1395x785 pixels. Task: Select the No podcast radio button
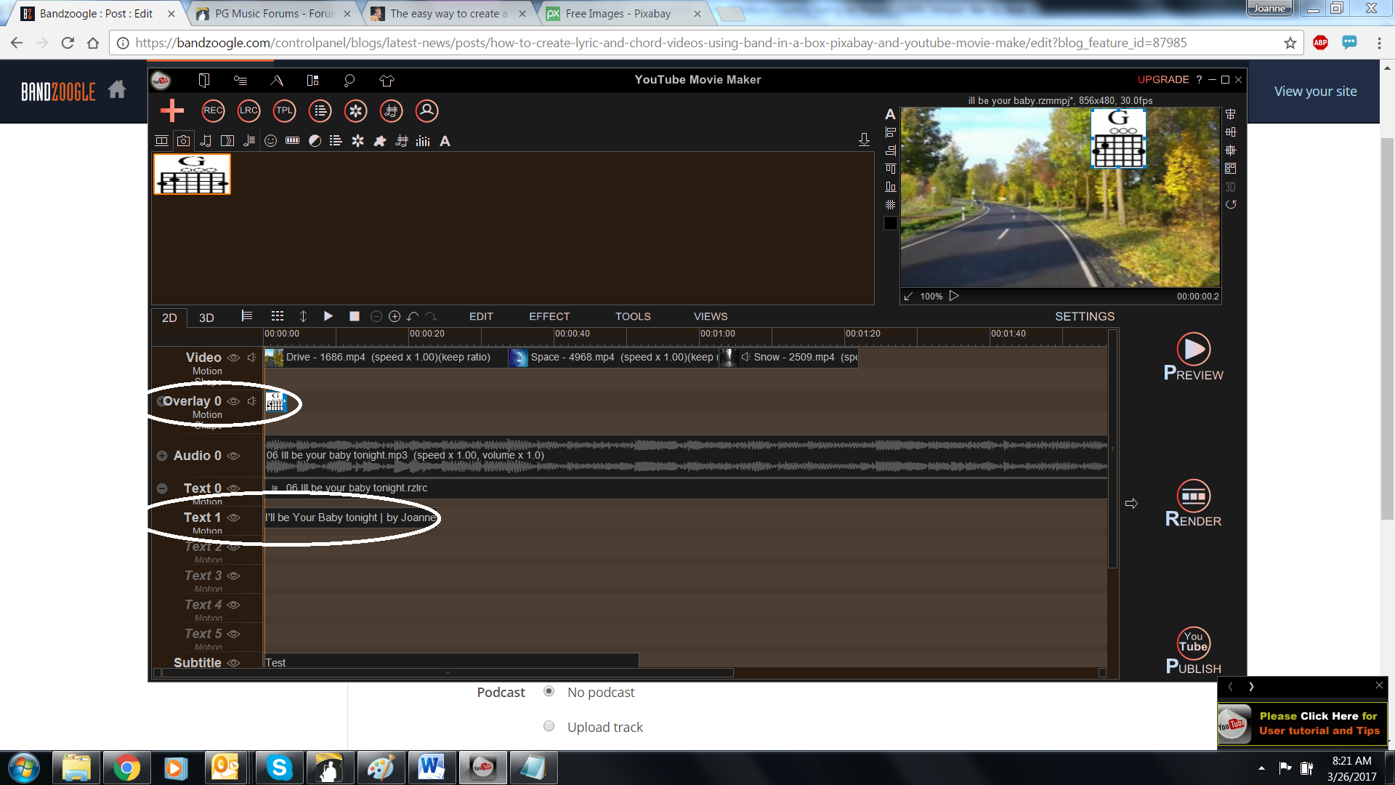(549, 691)
